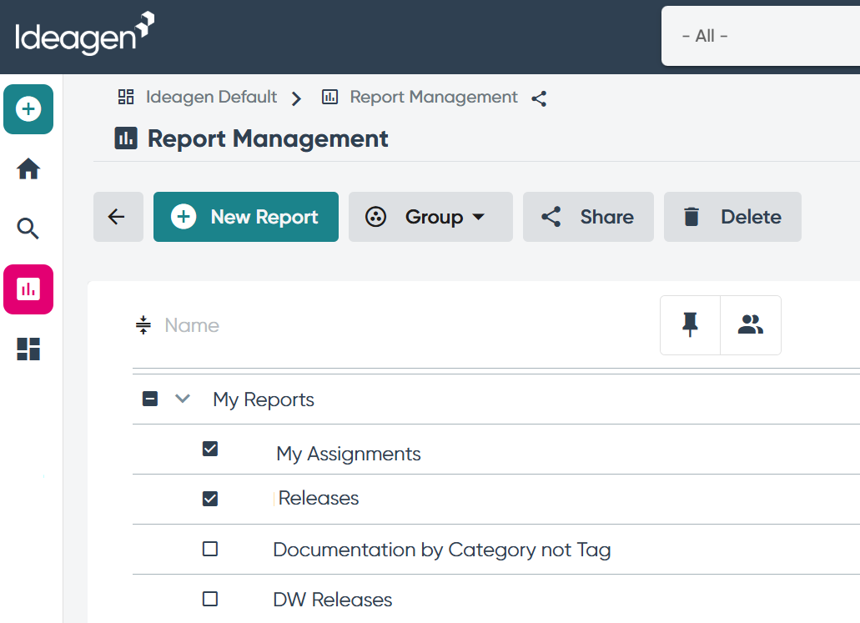Uncheck the My Assignments checkbox
Screen dimensions: 860x623
point(210,449)
